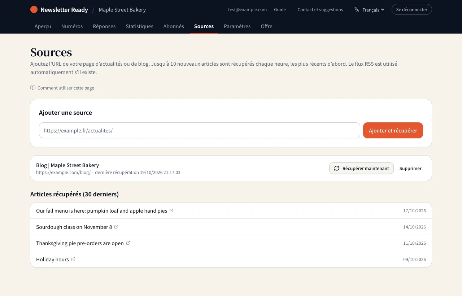
Task: Click the refresh icon in Récupérer maintenant
Action: tap(337, 168)
